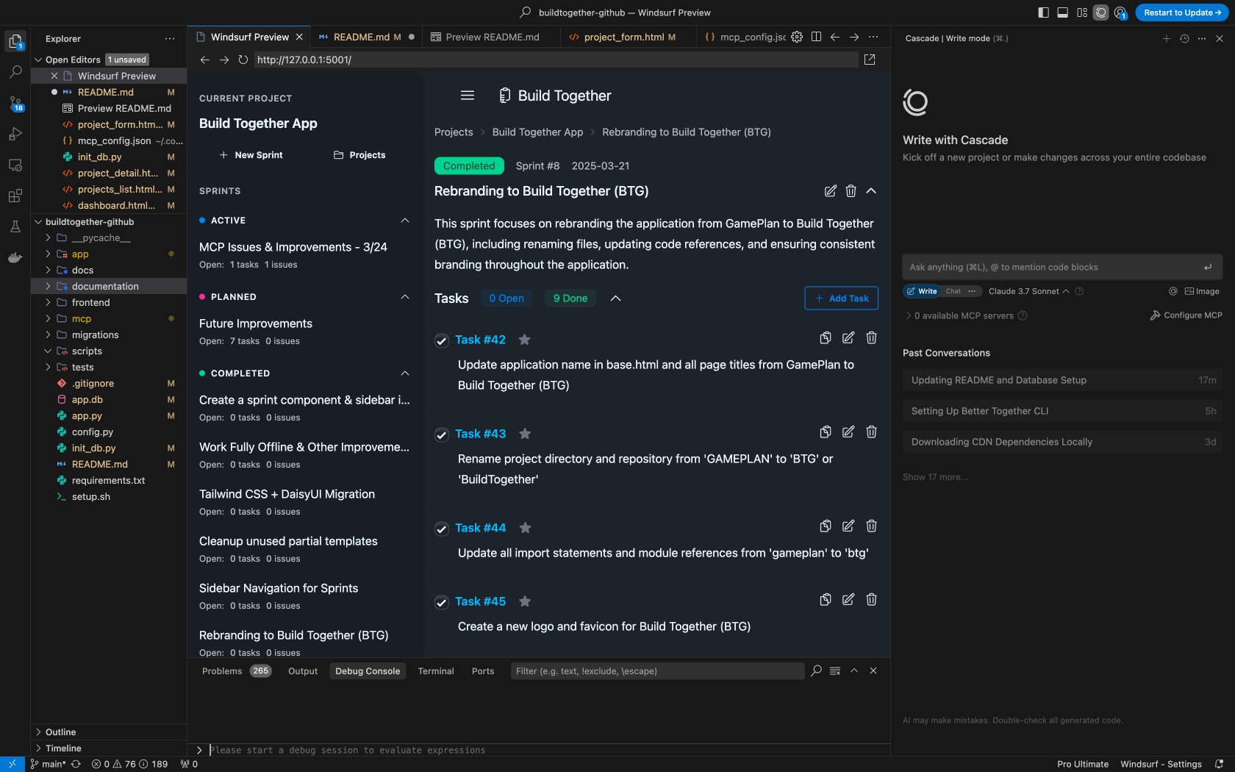The height and width of the screenshot is (772, 1235).
Task: Toggle star on Task #44
Action: (525, 528)
